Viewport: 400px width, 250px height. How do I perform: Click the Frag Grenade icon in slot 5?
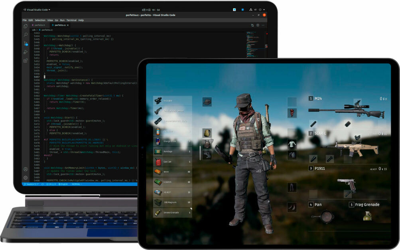pyautogui.click(x=367, y=216)
